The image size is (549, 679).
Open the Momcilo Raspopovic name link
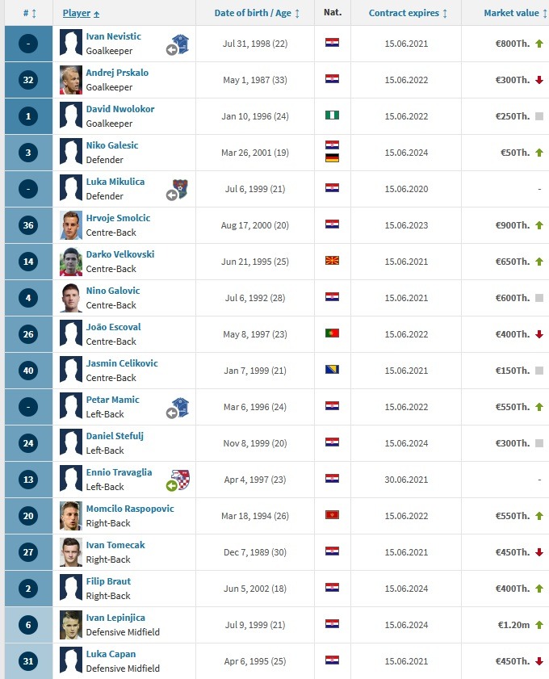click(129, 509)
